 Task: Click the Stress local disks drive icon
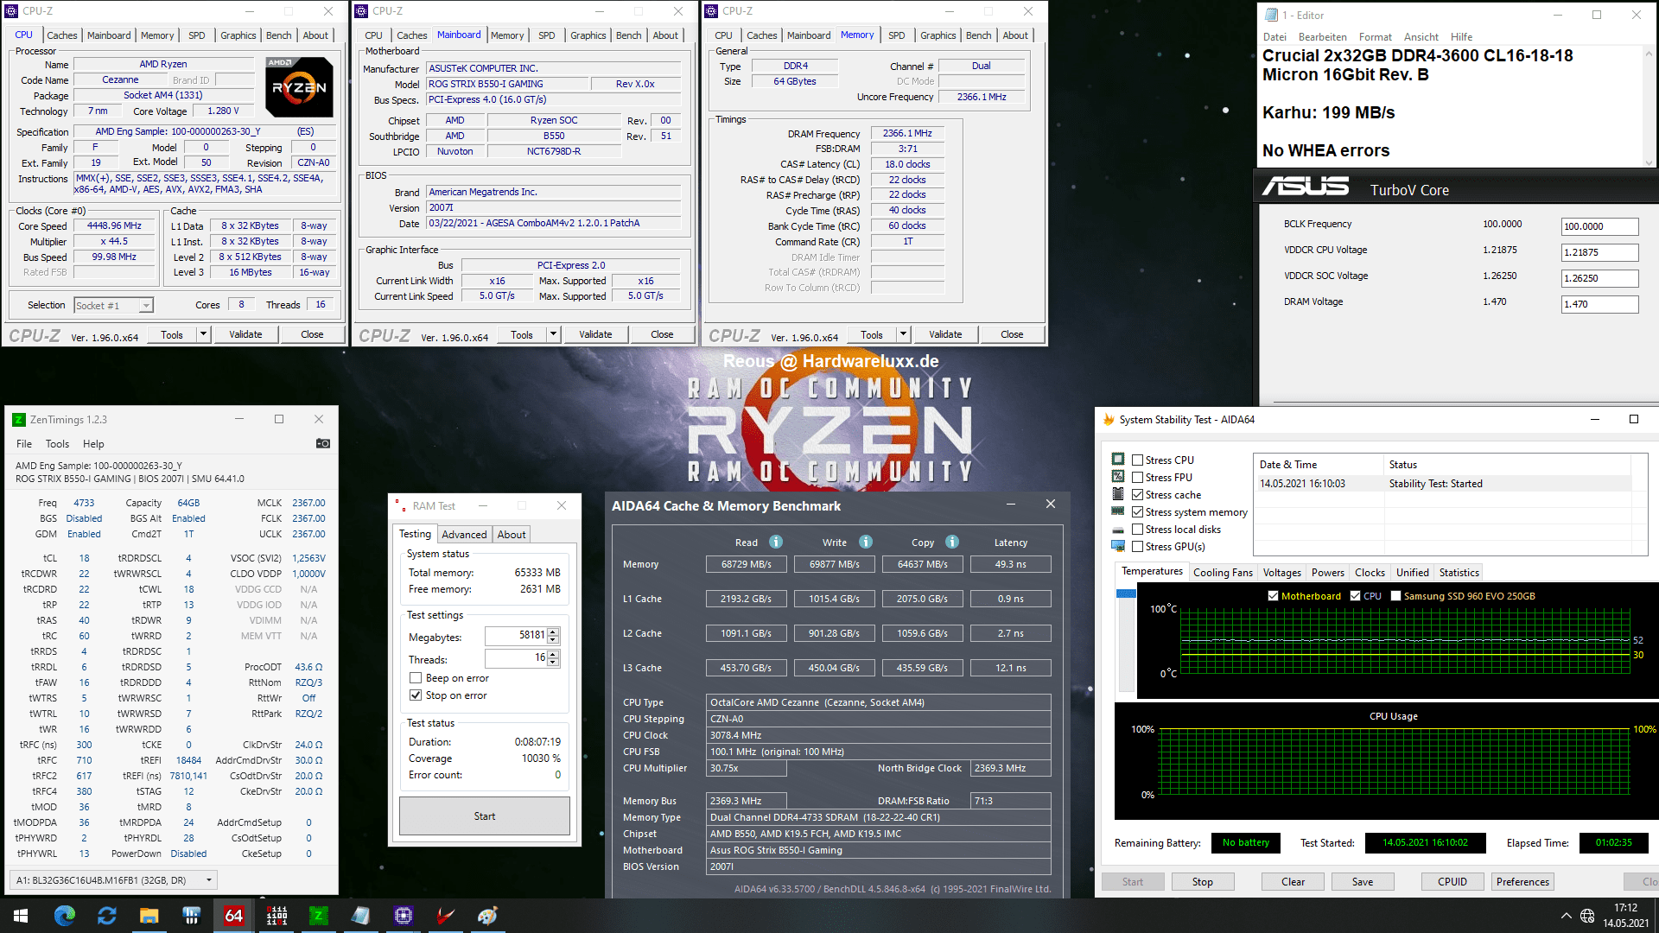pos(1118,530)
